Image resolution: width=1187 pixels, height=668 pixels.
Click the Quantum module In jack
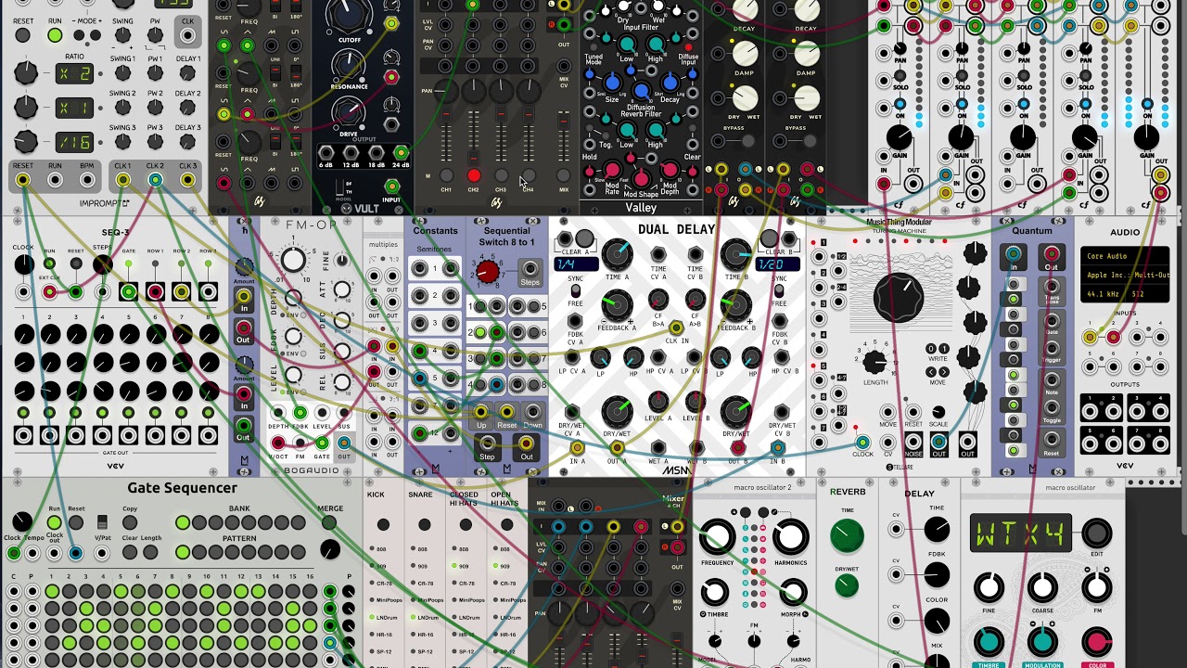(1014, 254)
